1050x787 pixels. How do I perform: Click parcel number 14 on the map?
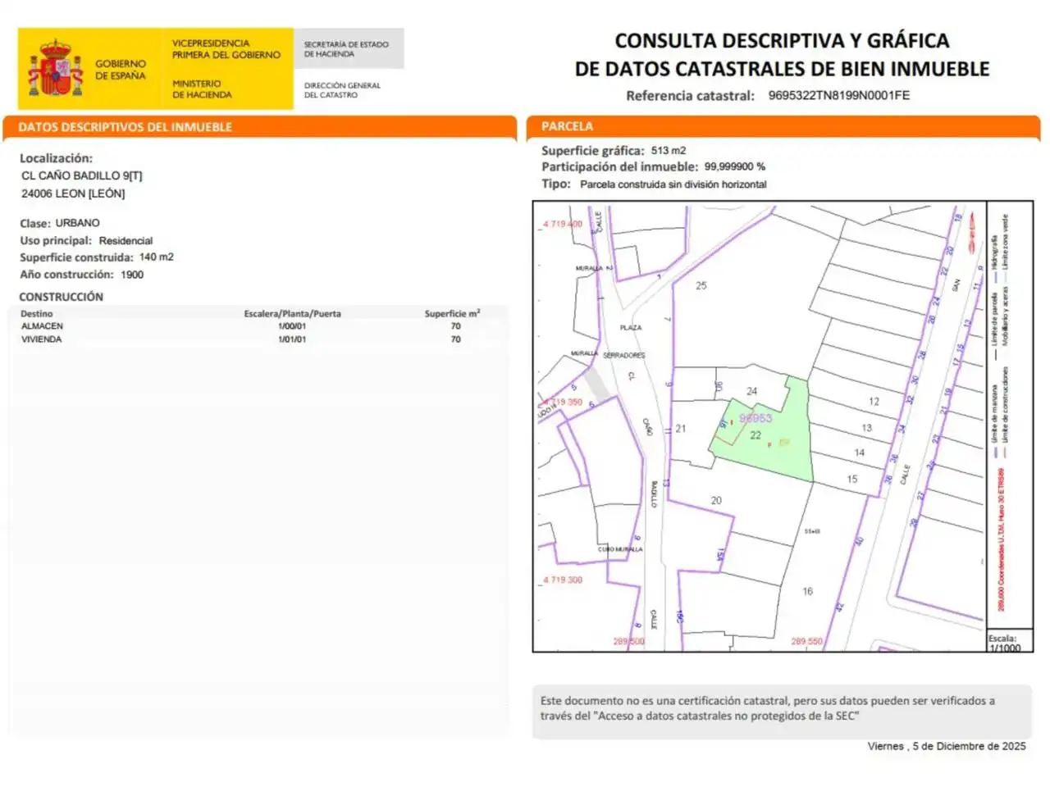click(x=860, y=453)
